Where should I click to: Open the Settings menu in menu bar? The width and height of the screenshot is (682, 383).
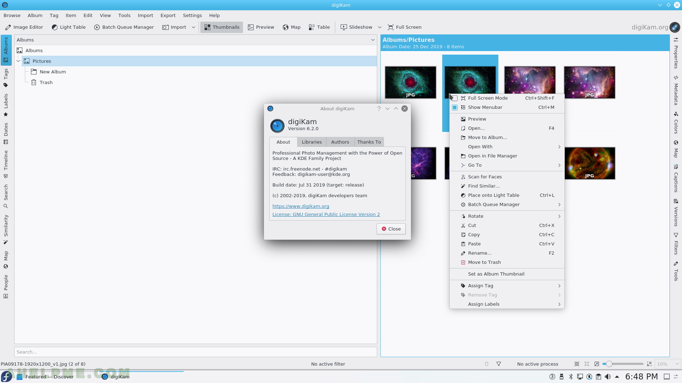[192, 16]
